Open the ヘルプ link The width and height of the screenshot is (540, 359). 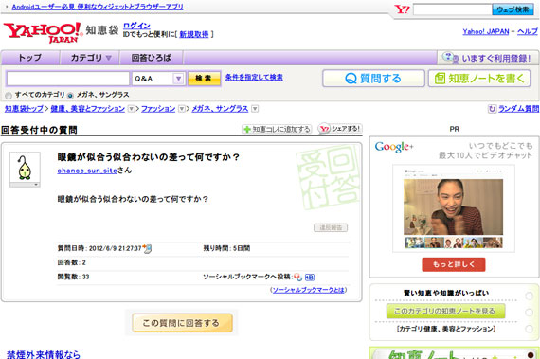(527, 31)
